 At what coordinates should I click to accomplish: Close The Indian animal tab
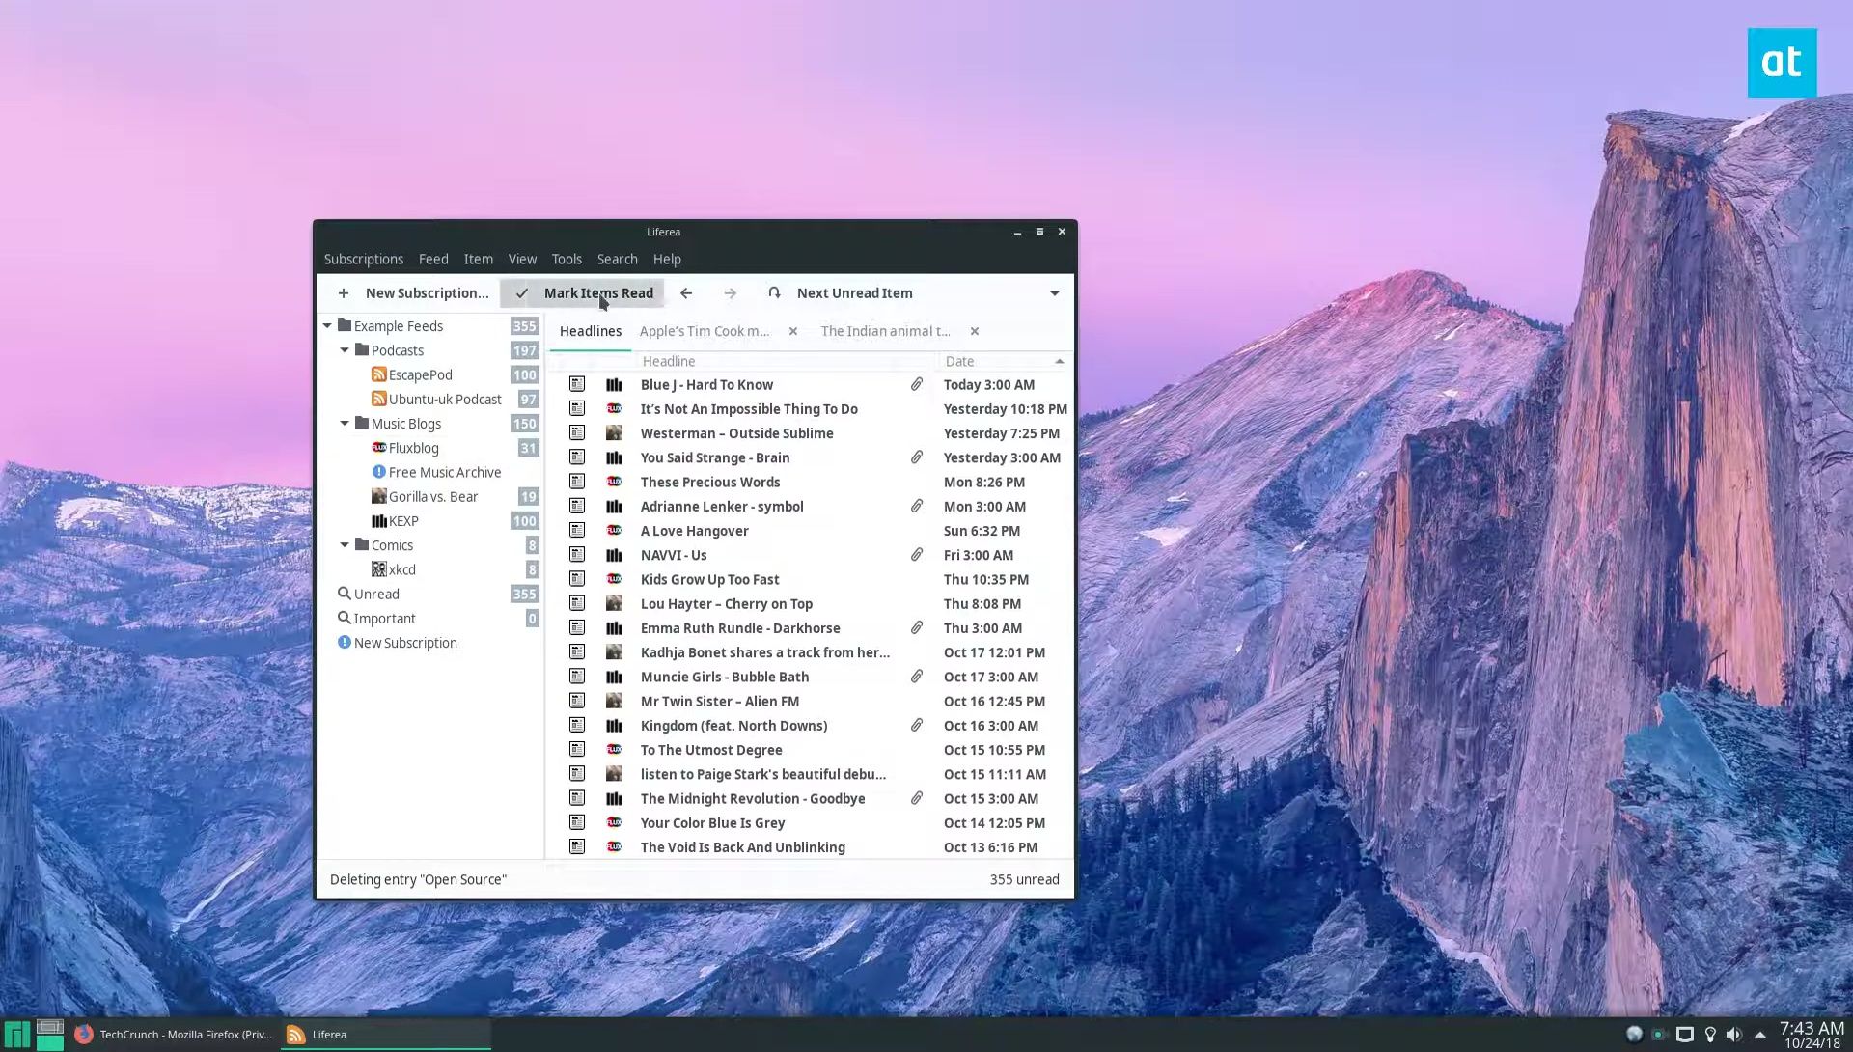click(975, 331)
